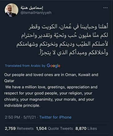View the 2,759 Retweets list
The height and width of the screenshot is (136, 113).
tap(19, 129)
